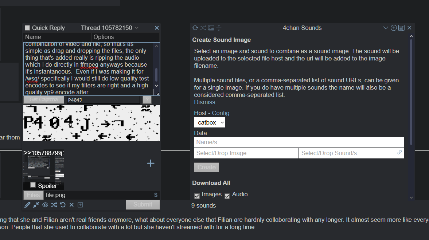Toggle shuffle in 4chan Sounds header

pyautogui.click(x=203, y=28)
